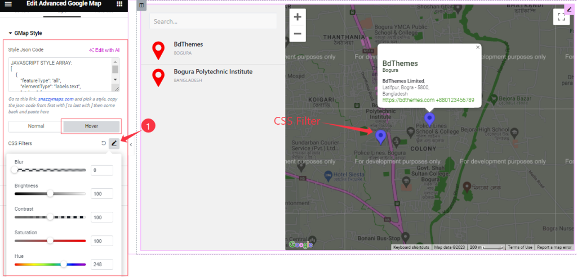Open the widgets grid icon
The height and width of the screenshot is (277, 577).
tap(119, 4)
